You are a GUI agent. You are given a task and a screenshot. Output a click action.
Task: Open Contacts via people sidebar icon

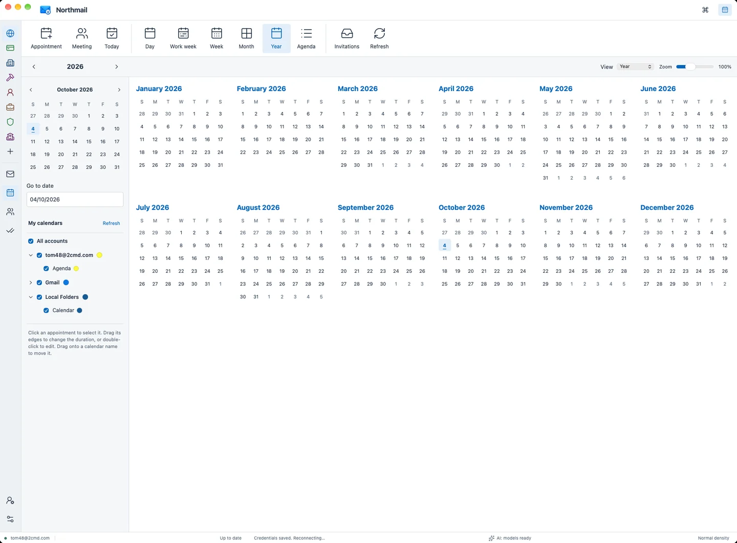[x=10, y=211]
